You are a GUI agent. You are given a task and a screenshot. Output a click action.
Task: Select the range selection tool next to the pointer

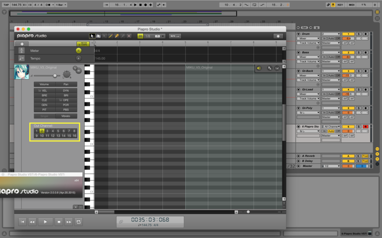tap(98, 36)
